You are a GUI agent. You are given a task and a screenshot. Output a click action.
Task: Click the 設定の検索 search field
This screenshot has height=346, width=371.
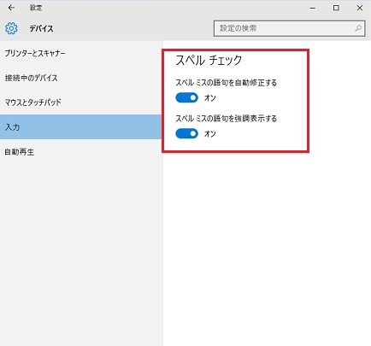(x=289, y=28)
